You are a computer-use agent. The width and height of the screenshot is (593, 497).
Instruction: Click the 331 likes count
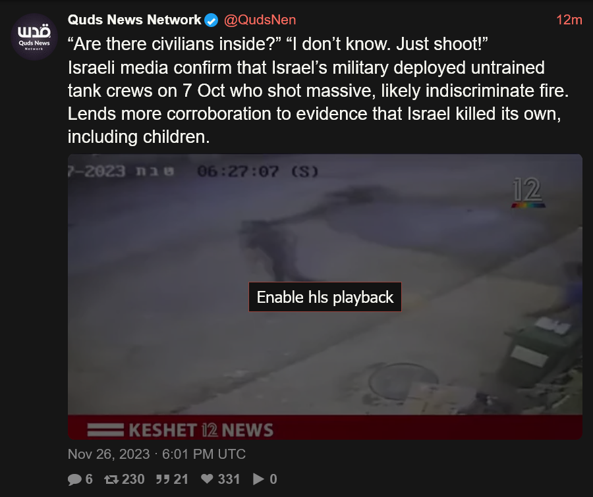click(x=229, y=479)
